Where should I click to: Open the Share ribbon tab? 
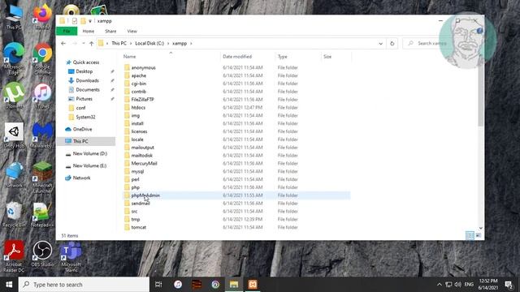[x=110, y=31]
